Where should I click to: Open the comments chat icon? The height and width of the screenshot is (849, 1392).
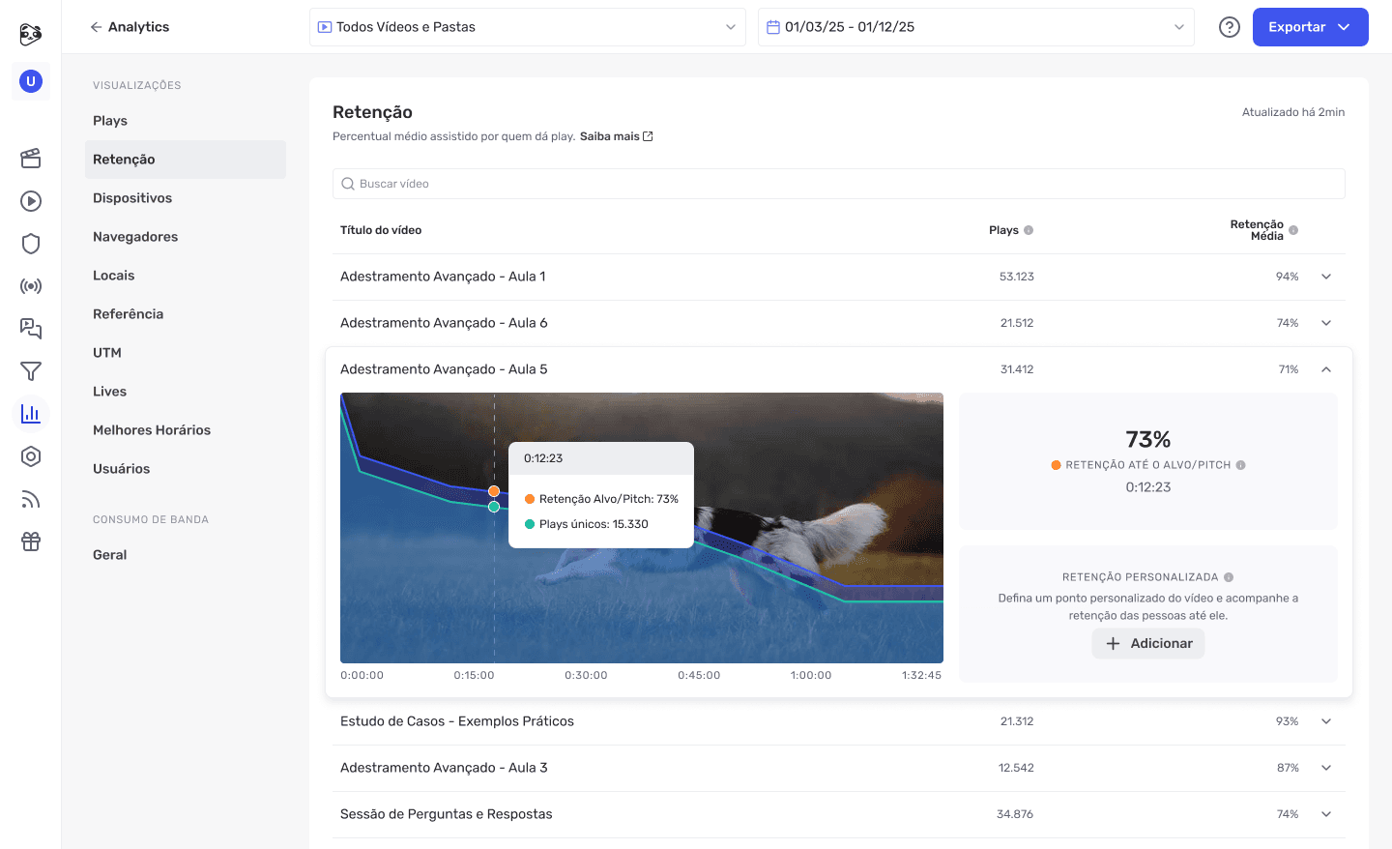pos(30,329)
